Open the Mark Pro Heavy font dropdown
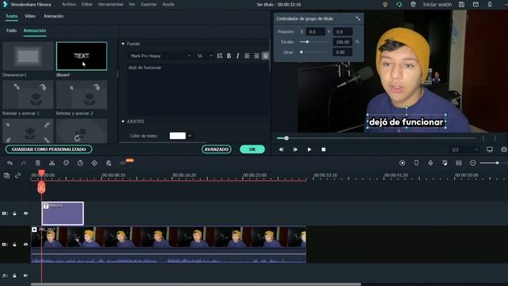 [x=160, y=56]
